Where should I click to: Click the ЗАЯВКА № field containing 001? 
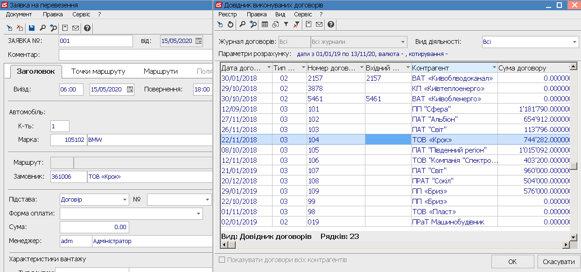[96, 41]
